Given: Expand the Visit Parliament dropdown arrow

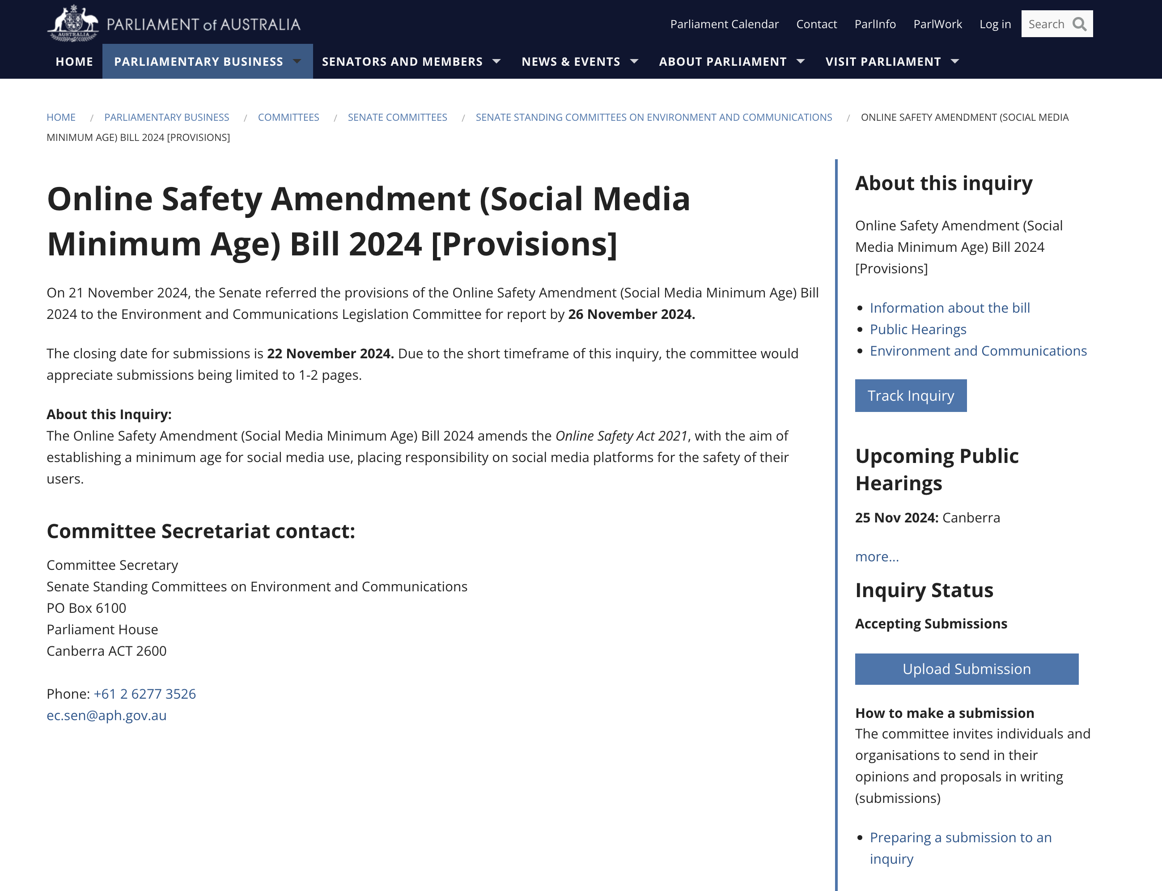Looking at the screenshot, I should click(955, 62).
